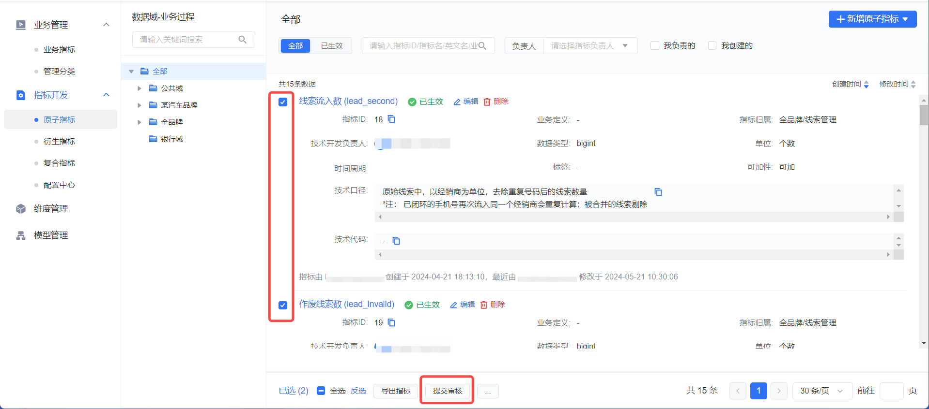Collapse the 指标开发 menu chevron
The height and width of the screenshot is (409, 929).
click(107, 95)
